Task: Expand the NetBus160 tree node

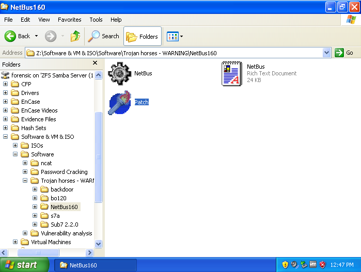Action: [35, 206]
